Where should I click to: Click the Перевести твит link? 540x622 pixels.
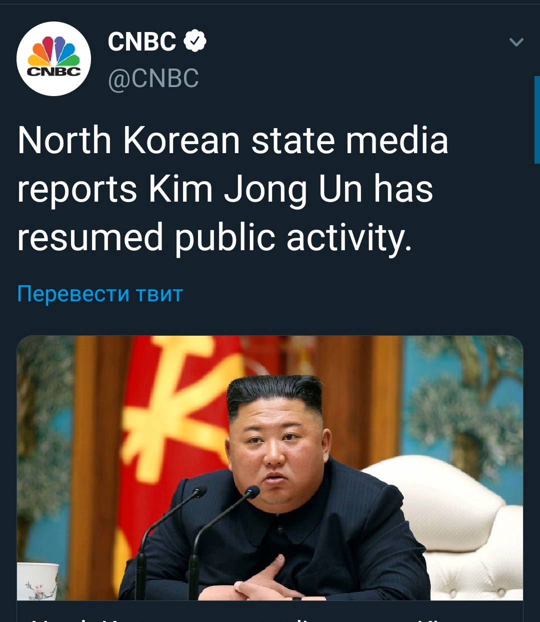[100, 293]
